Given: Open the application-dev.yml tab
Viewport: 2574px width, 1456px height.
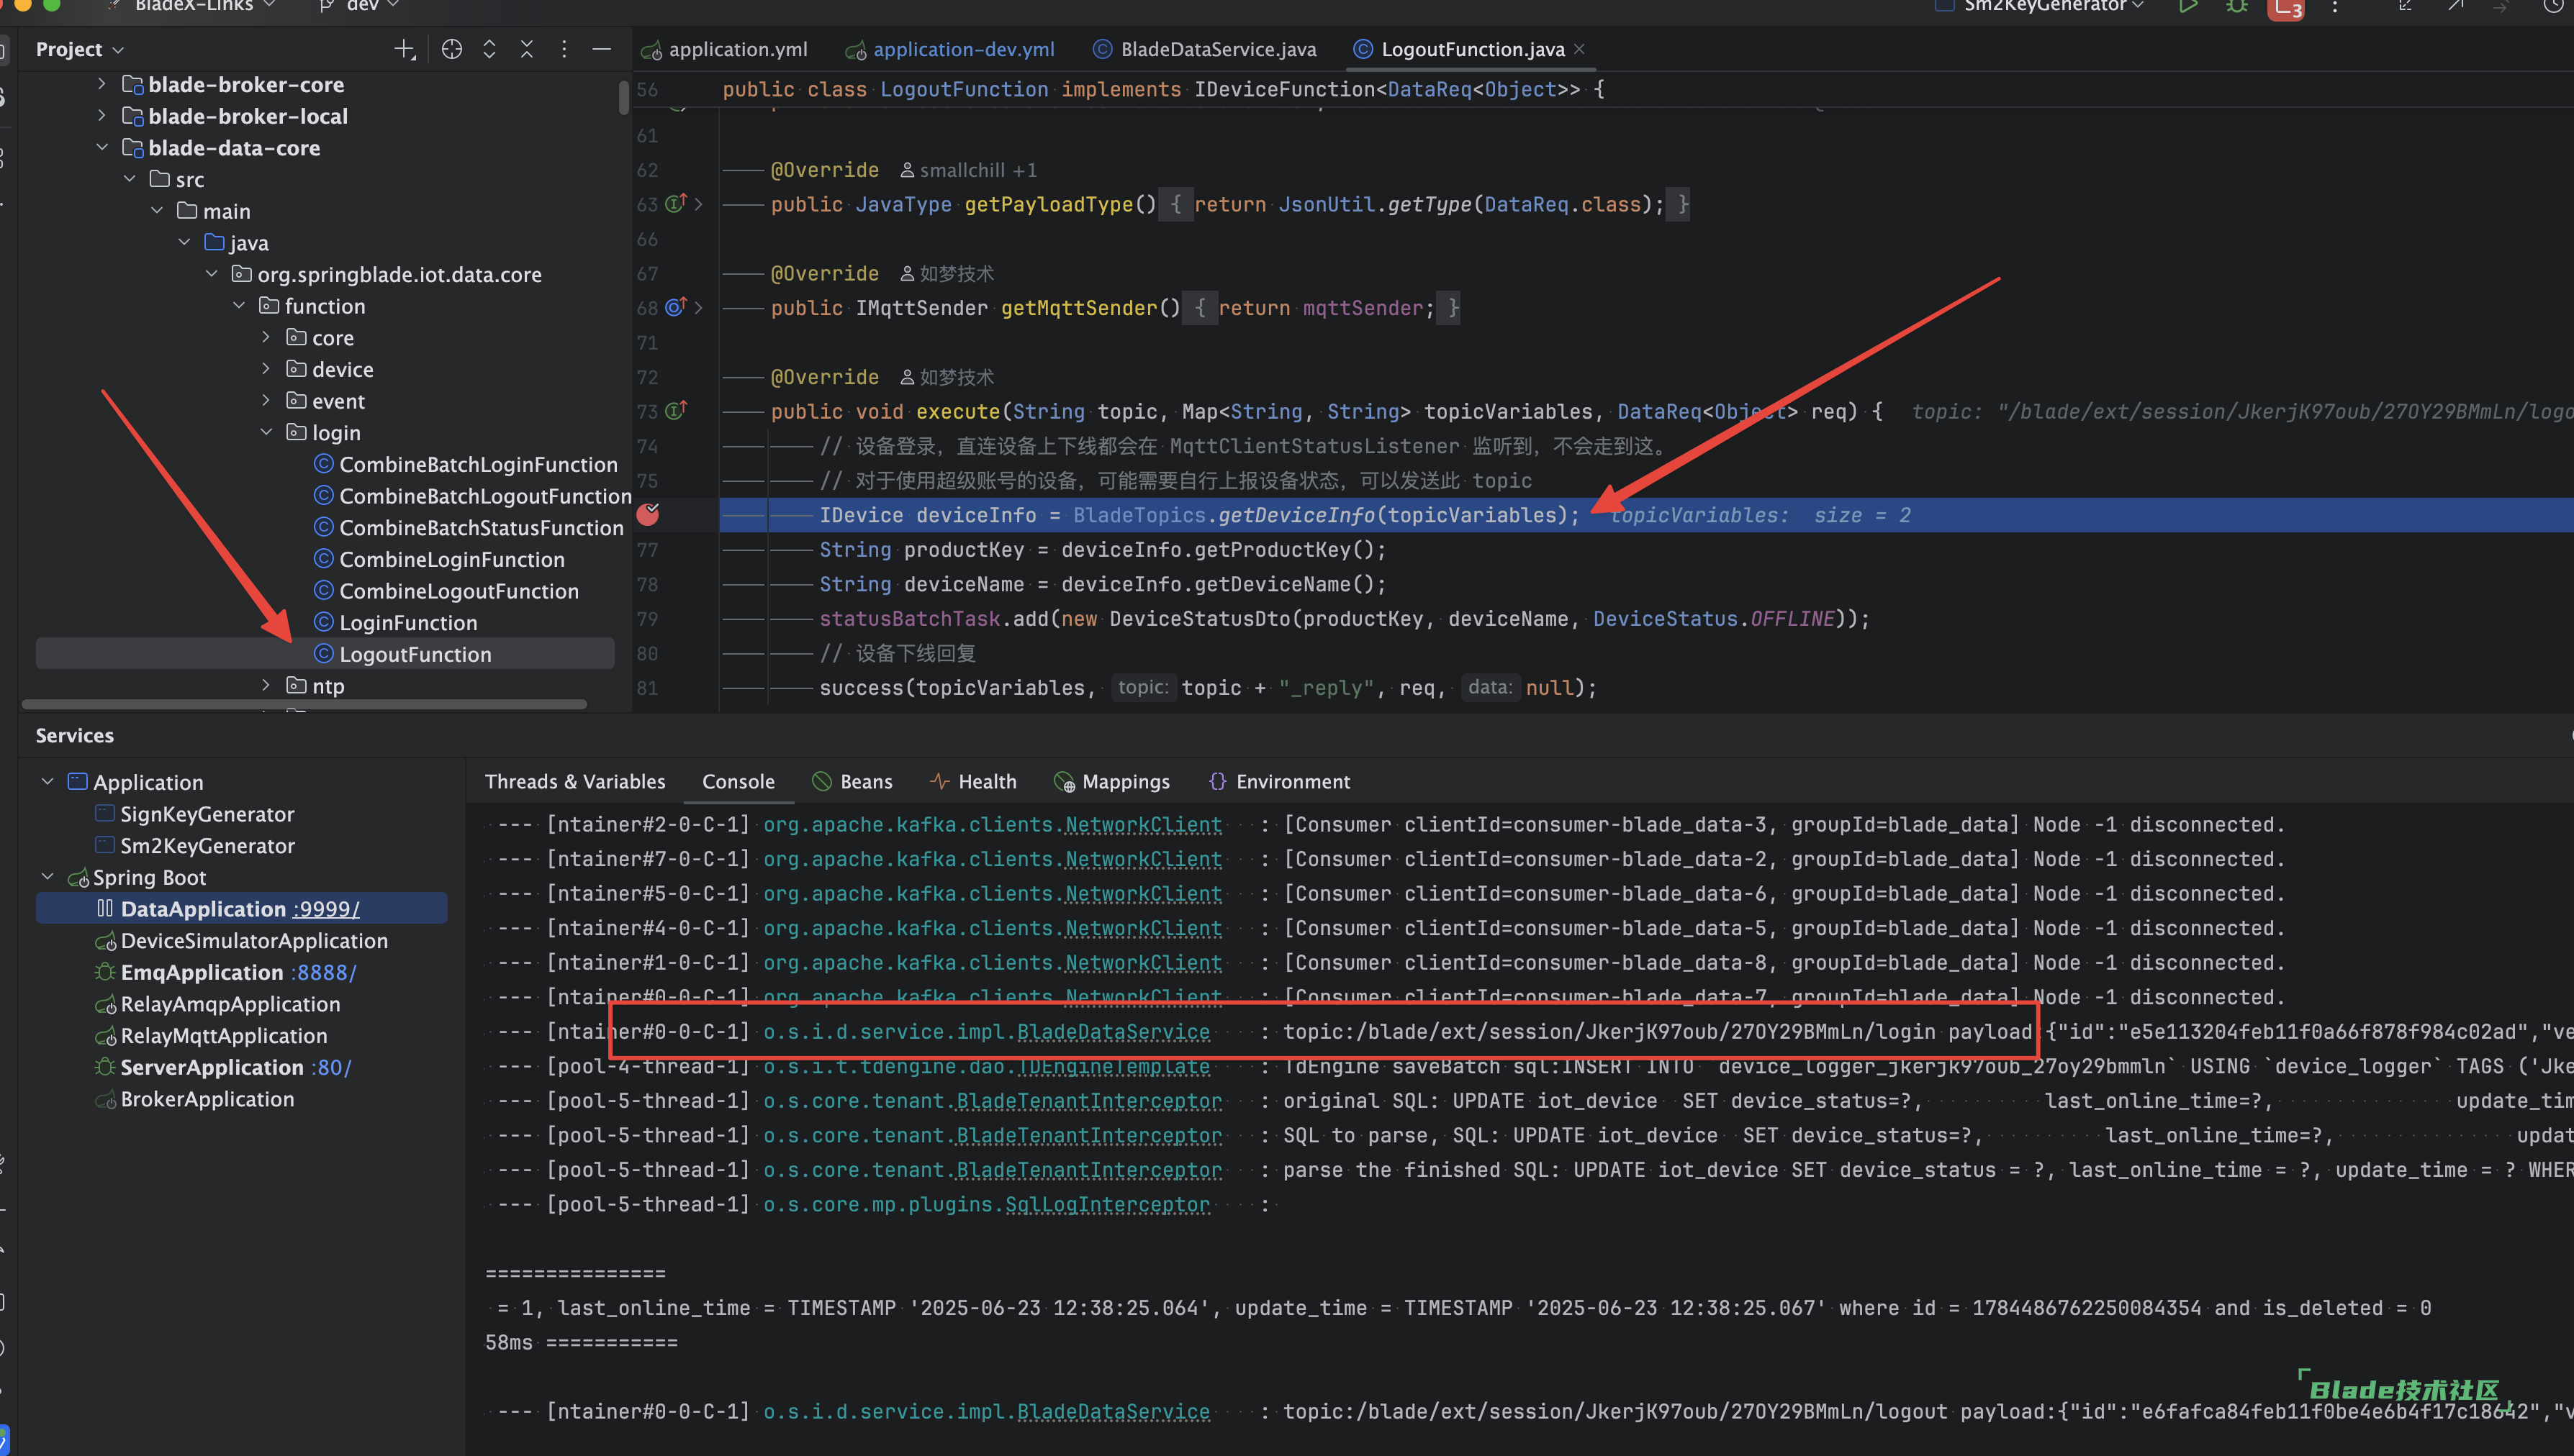Looking at the screenshot, I should point(950,49).
